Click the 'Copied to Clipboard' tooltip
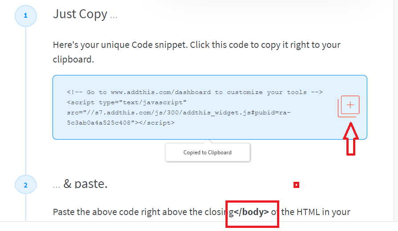 click(208, 153)
